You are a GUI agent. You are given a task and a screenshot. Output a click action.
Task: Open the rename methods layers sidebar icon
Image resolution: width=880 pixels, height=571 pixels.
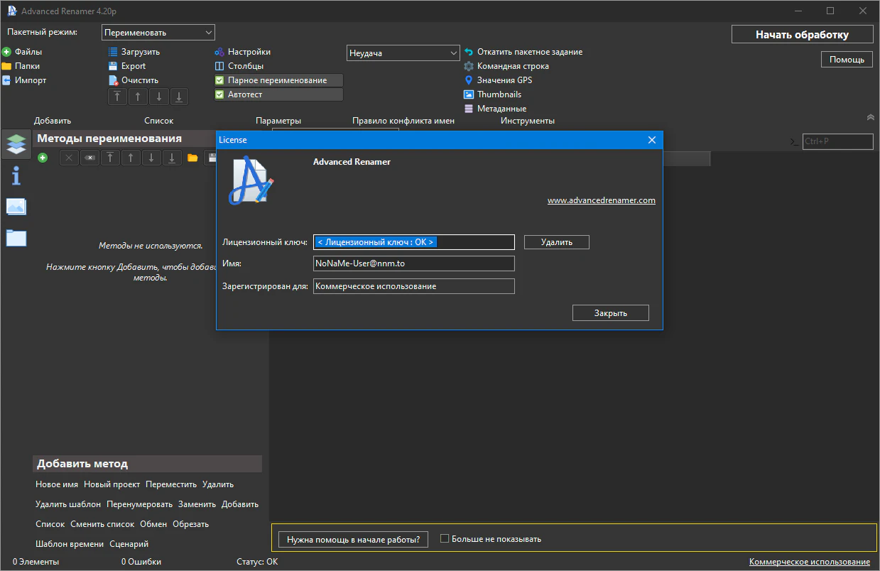pos(16,143)
